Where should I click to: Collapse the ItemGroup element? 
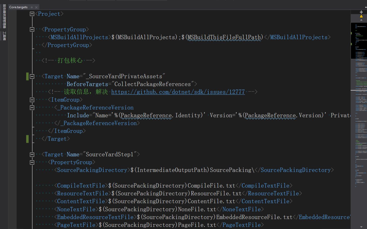(x=32, y=100)
